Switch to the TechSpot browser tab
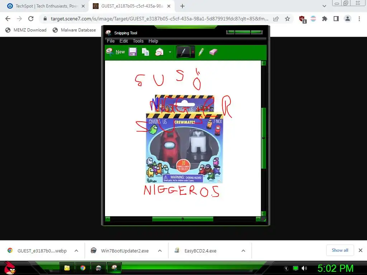 pyautogui.click(x=46, y=6)
